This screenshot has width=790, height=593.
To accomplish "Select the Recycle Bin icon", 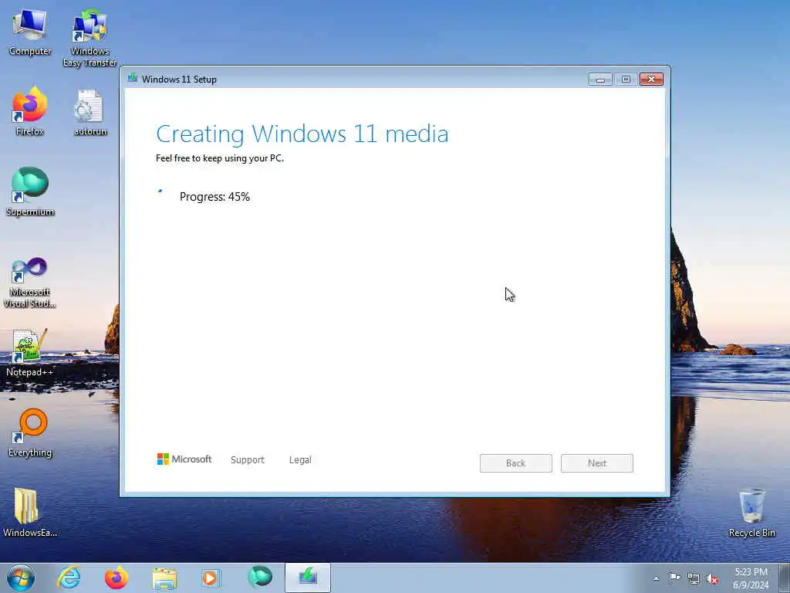I will (751, 513).
